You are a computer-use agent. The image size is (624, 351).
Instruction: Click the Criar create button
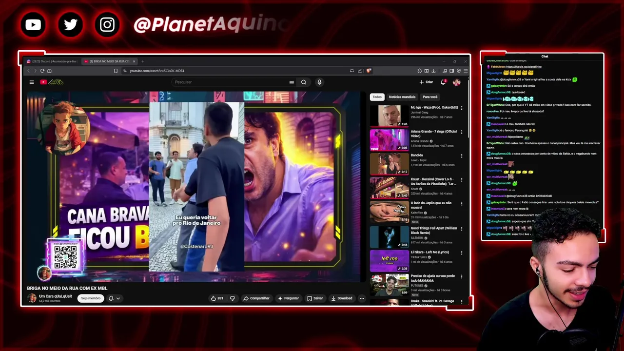point(426,82)
